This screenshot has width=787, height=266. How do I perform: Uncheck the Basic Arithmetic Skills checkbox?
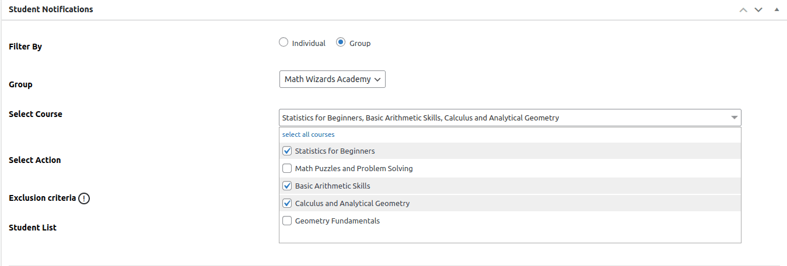click(x=287, y=186)
